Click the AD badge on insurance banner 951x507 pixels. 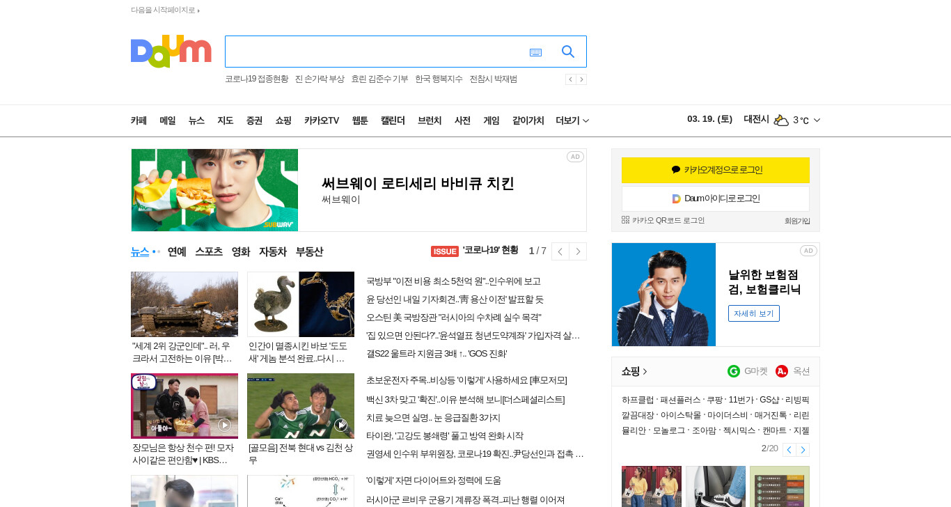[x=808, y=251]
